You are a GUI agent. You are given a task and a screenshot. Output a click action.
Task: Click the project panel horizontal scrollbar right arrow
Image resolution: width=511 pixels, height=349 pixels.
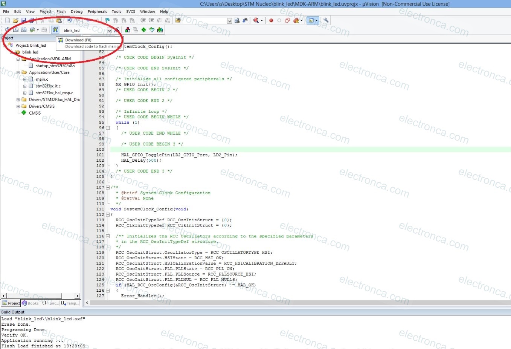click(78, 296)
